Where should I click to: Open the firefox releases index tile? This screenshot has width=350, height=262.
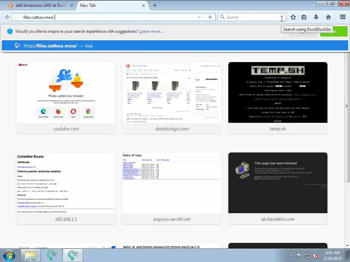pos(172,246)
